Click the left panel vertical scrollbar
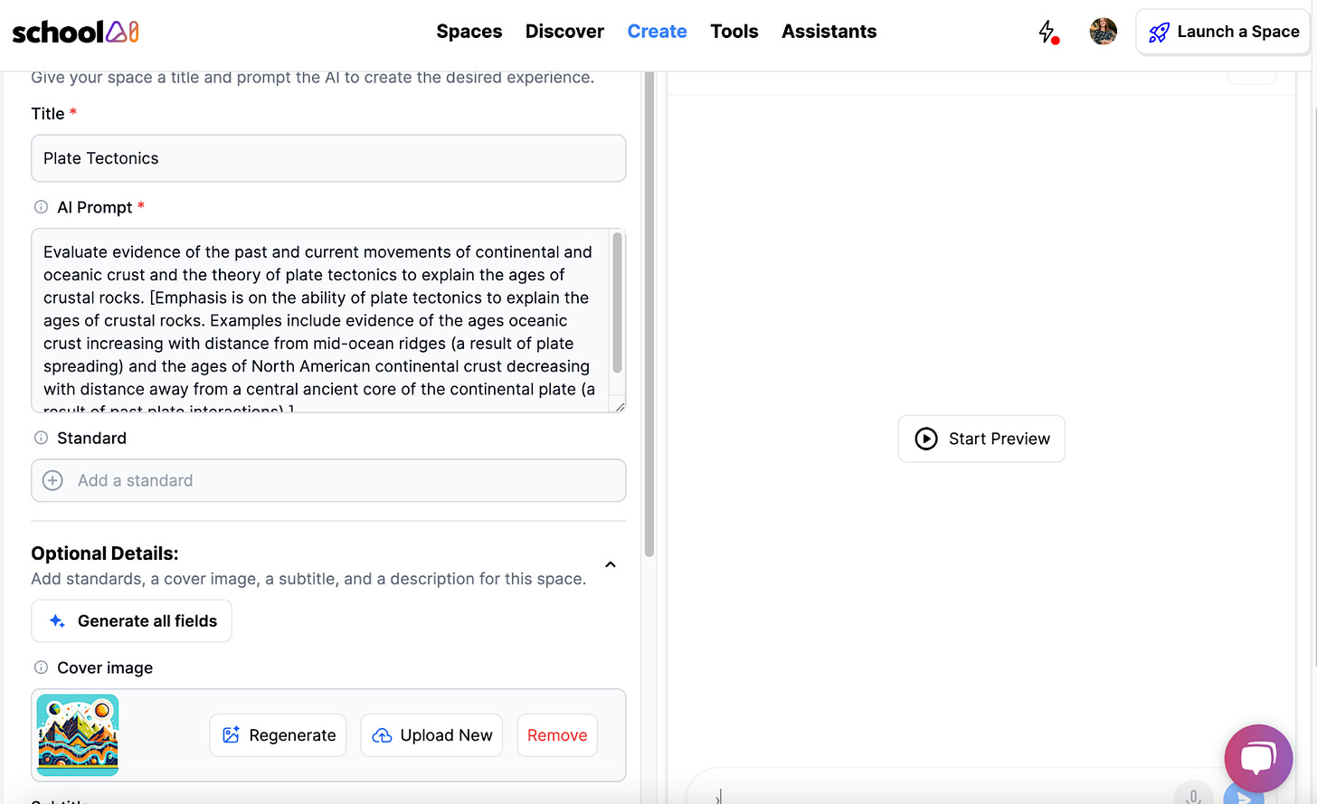This screenshot has width=1317, height=804. pos(649,314)
